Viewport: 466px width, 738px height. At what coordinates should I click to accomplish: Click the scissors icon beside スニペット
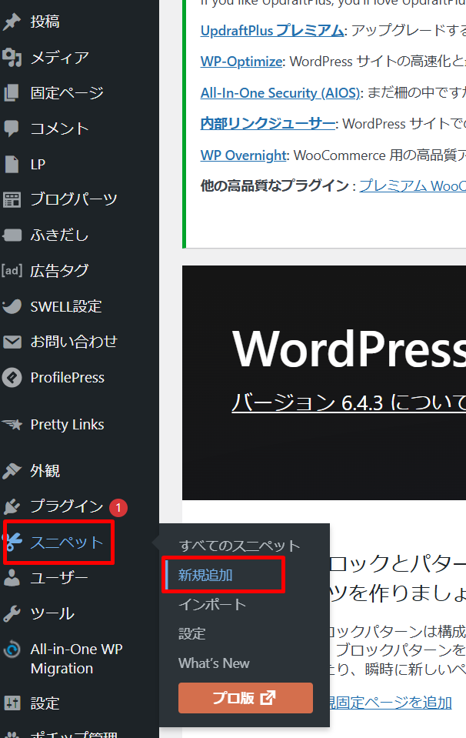[x=13, y=543]
